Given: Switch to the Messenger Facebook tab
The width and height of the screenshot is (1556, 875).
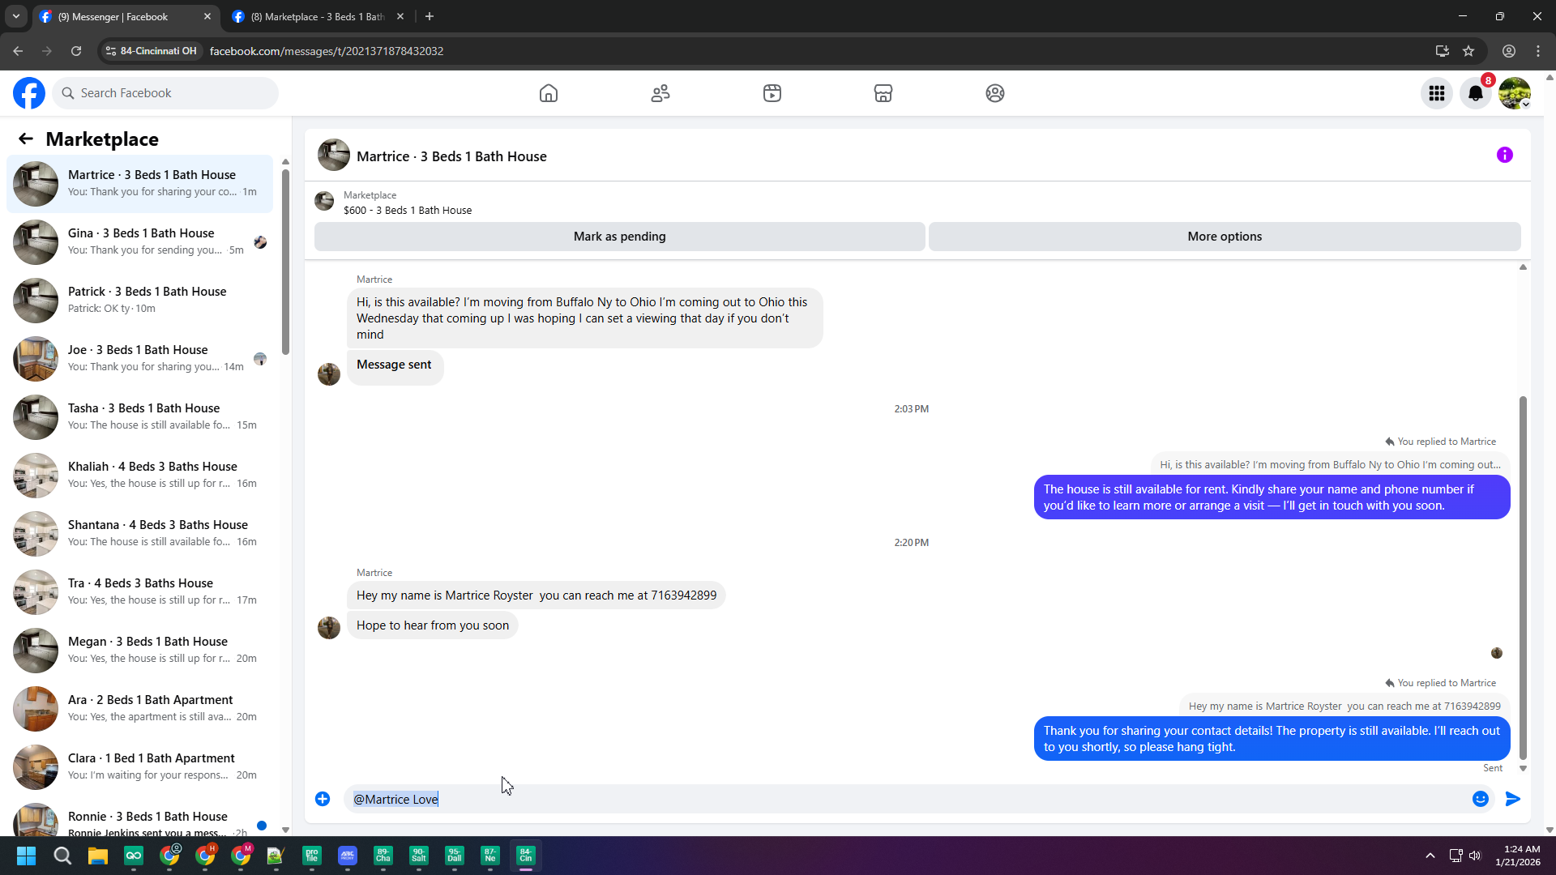Looking at the screenshot, I should pos(126,16).
